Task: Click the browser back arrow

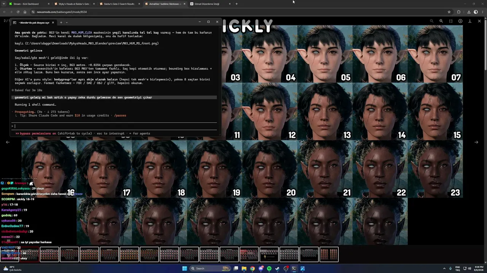Action: pyautogui.click(x=4, y=12)
